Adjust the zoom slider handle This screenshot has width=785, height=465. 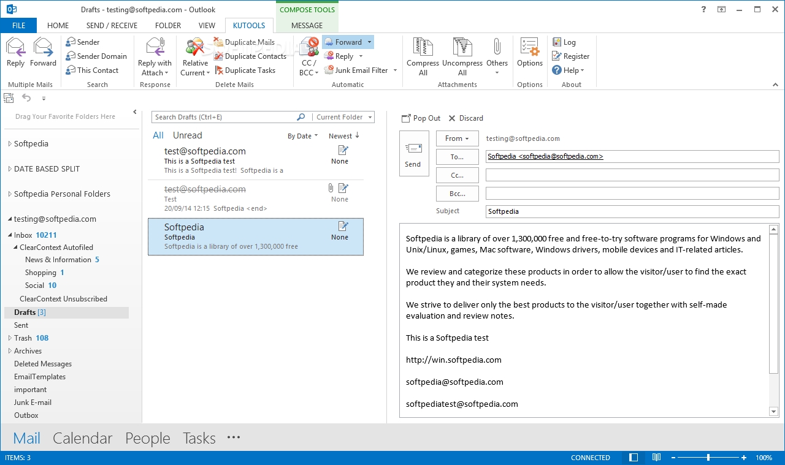(708, 458)
